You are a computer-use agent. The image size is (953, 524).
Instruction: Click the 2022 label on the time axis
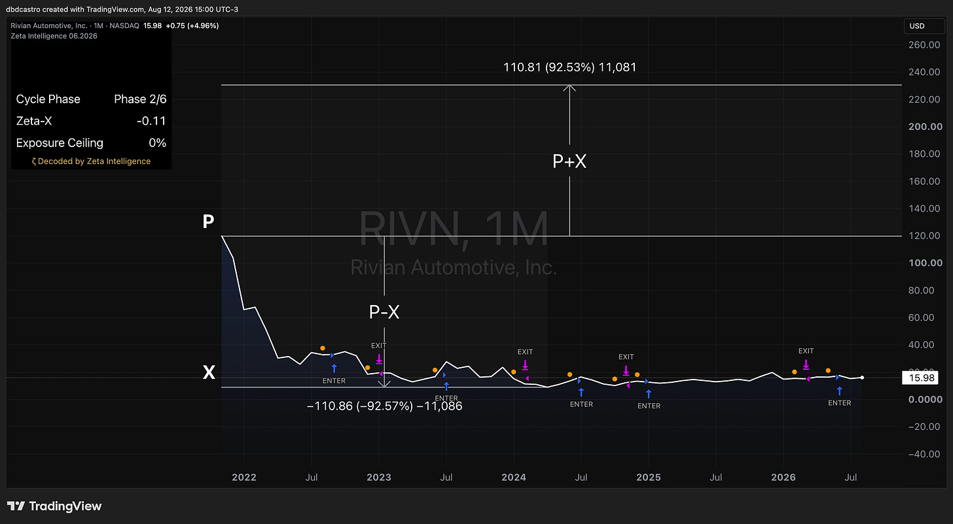pyautogui.click(x=244, y=478)
